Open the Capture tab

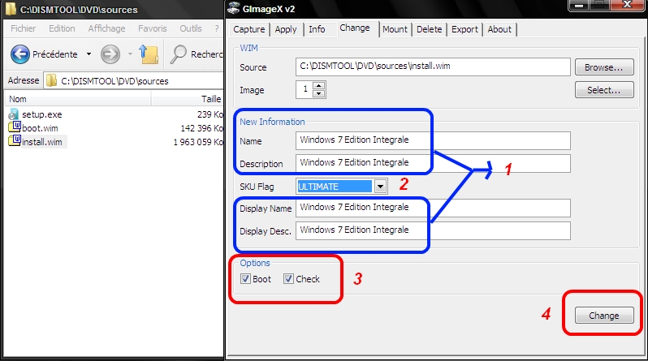click(249, 29)
